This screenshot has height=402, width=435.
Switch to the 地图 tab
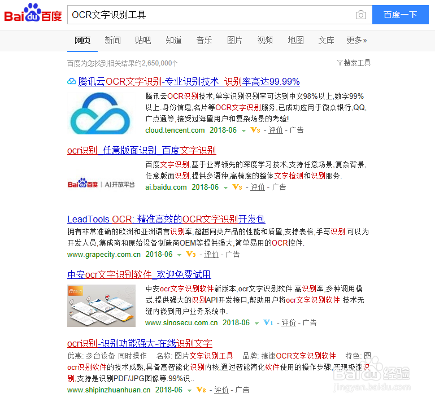tap(295, 41)
